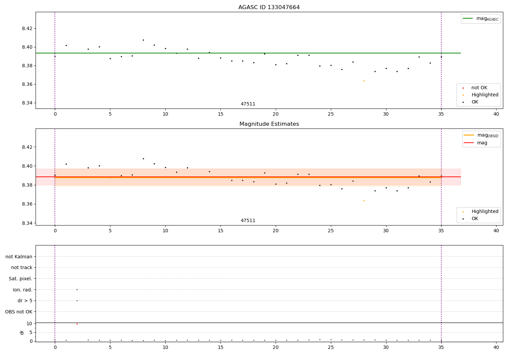This screenshot has width=508, height=355.
Task: Click the 8.40 y-tick label in middle plot
Action: [27, 166]
